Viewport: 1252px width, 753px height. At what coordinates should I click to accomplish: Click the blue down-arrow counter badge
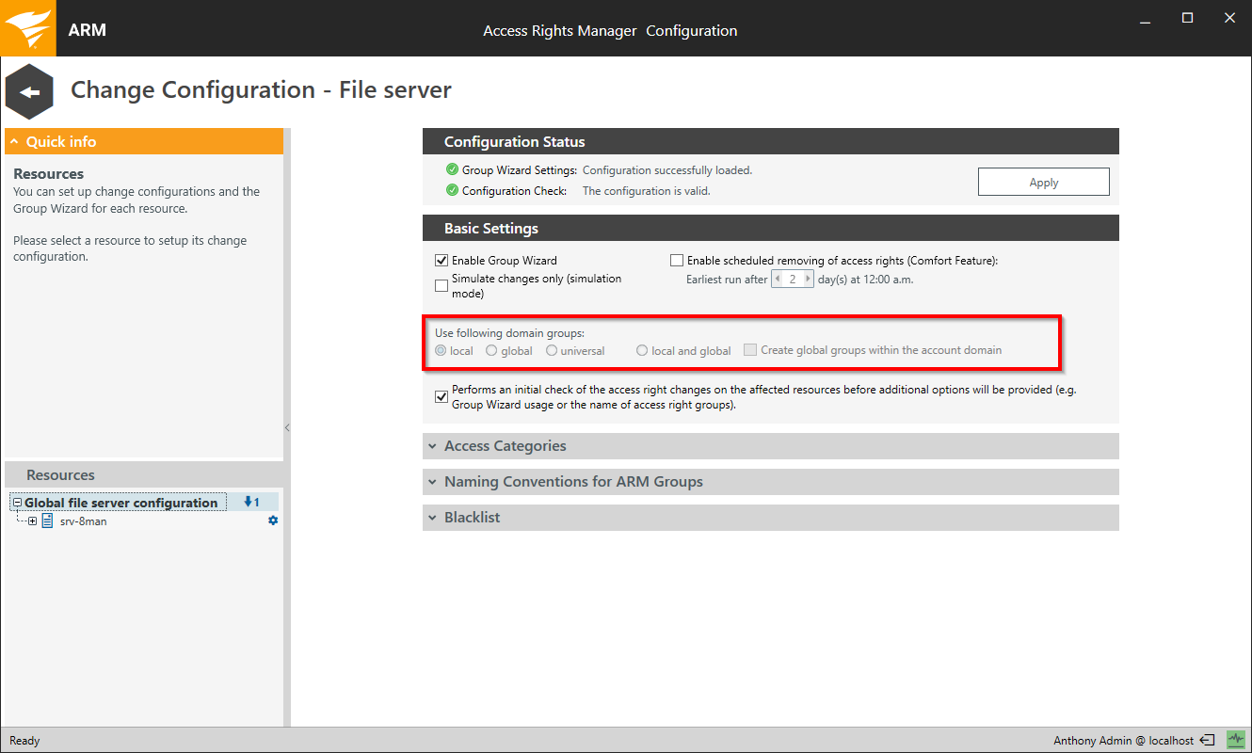[251, 503]
